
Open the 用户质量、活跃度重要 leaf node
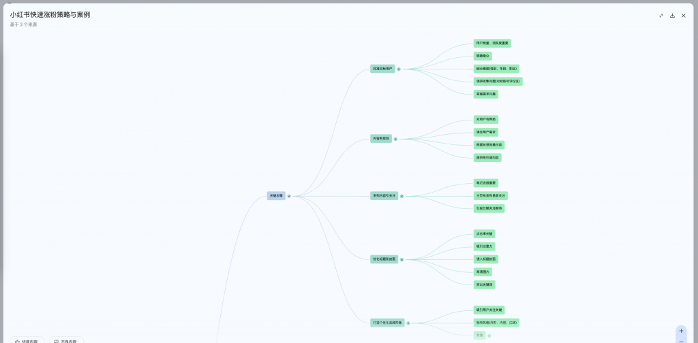(492, 44)
